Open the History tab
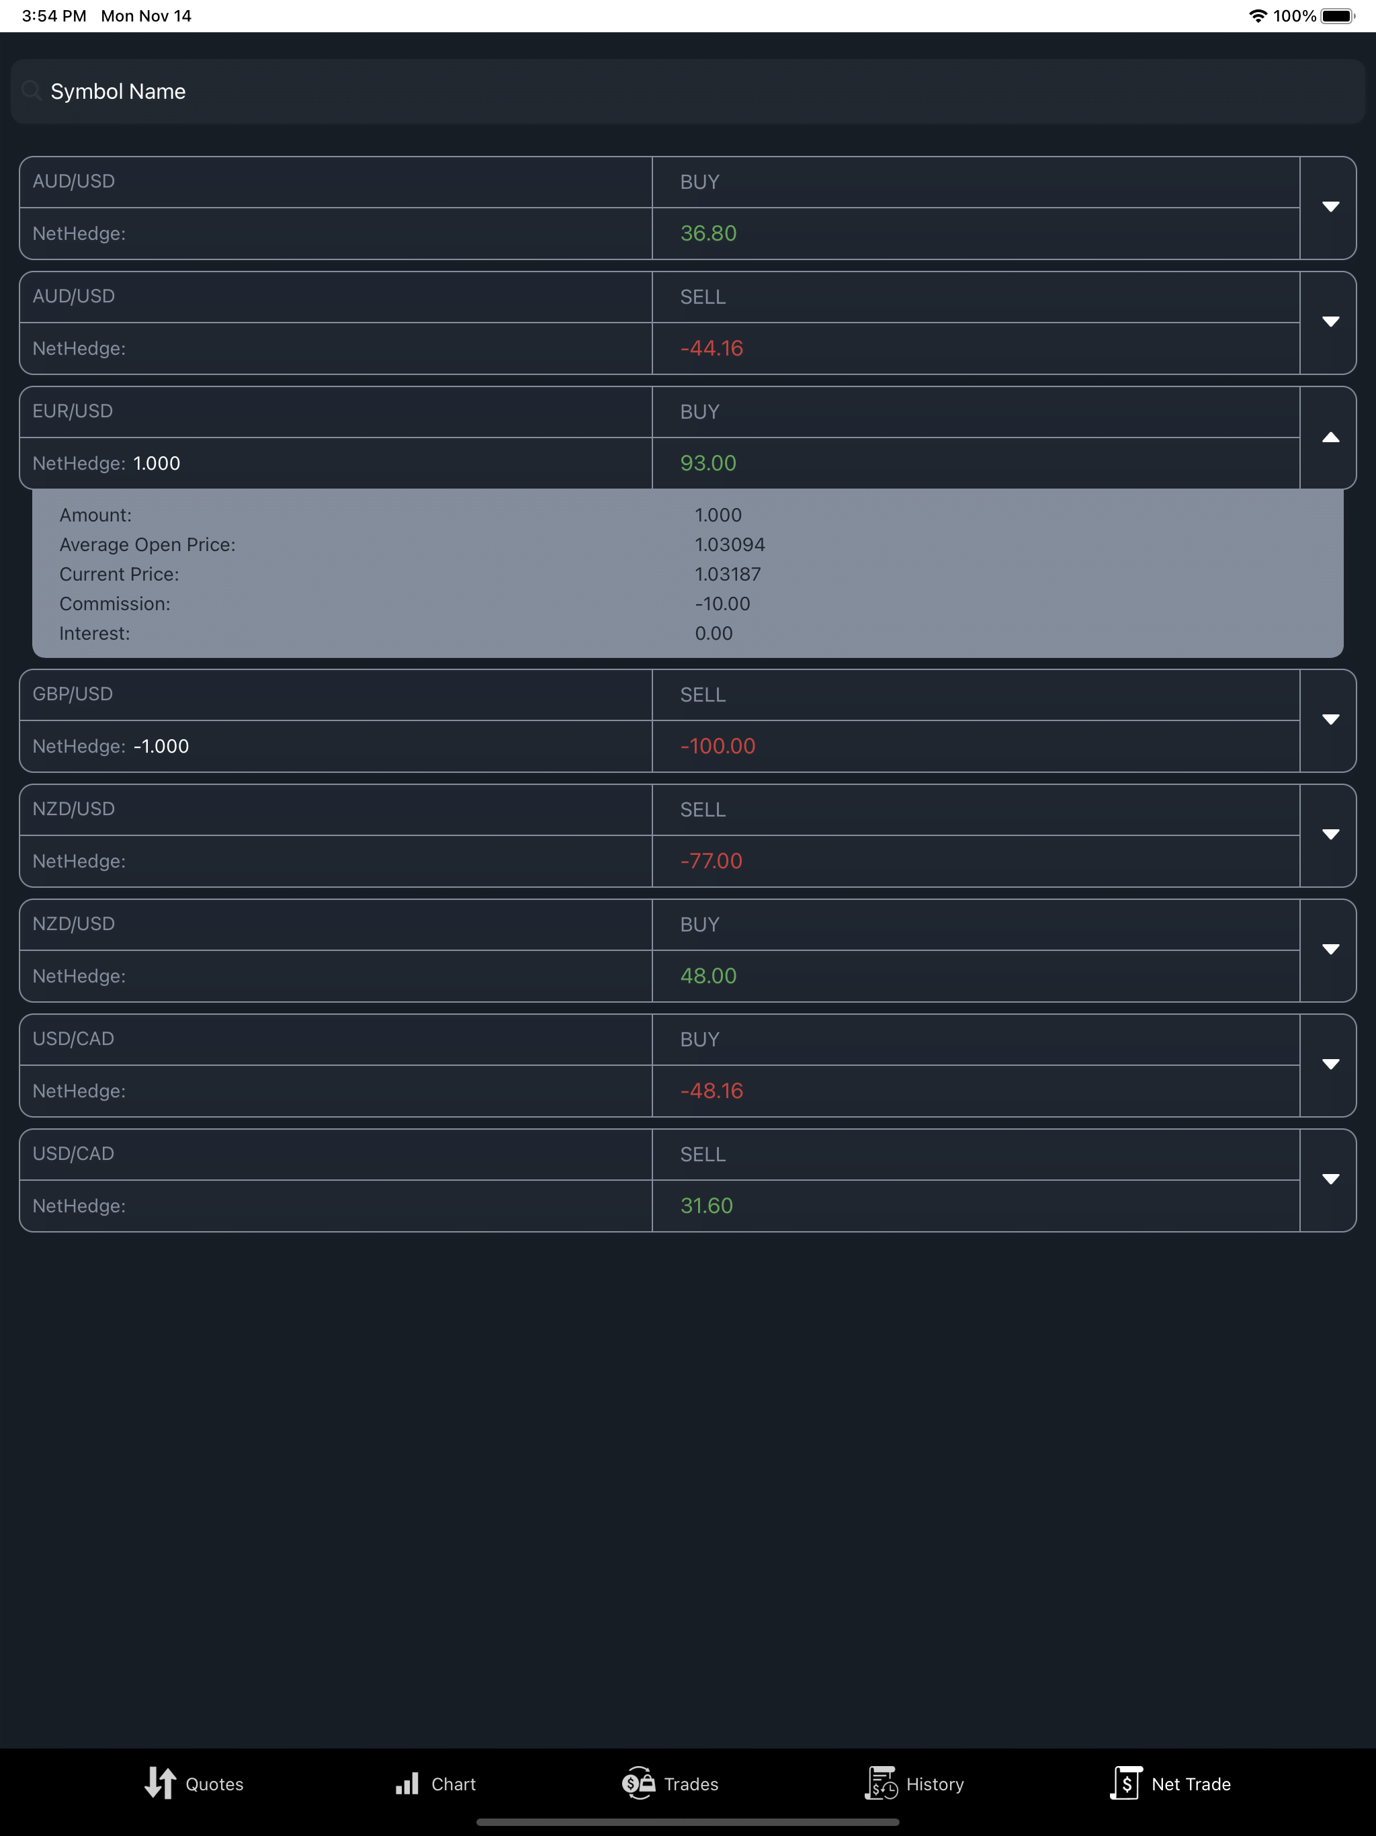This screenshot has height=1836, width=1376. point(914,1784)
